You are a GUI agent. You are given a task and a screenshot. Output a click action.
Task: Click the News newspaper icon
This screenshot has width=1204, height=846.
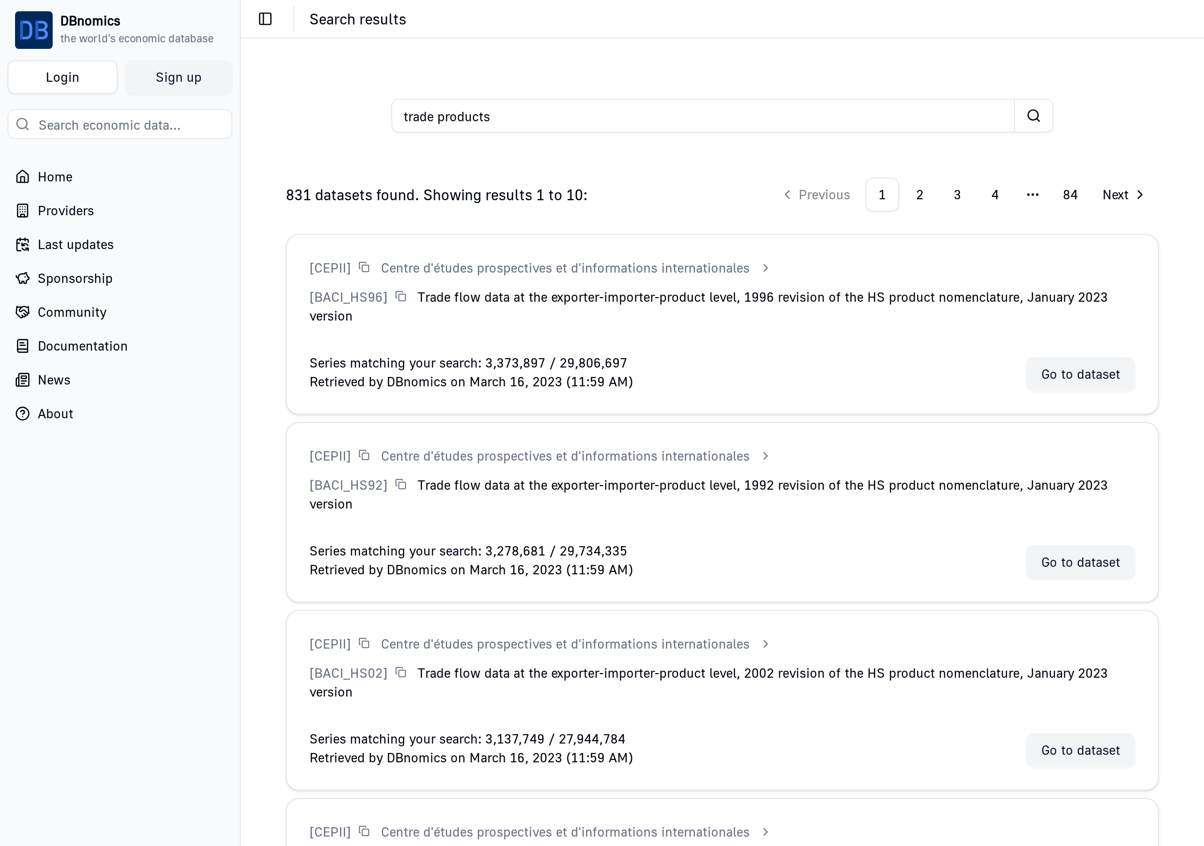23,380
